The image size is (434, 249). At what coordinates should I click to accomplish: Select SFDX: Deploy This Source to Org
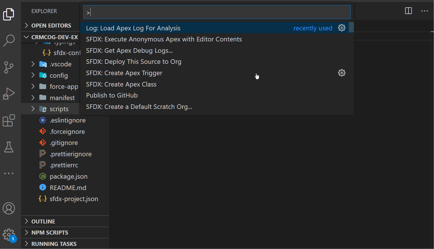point(217,62)
